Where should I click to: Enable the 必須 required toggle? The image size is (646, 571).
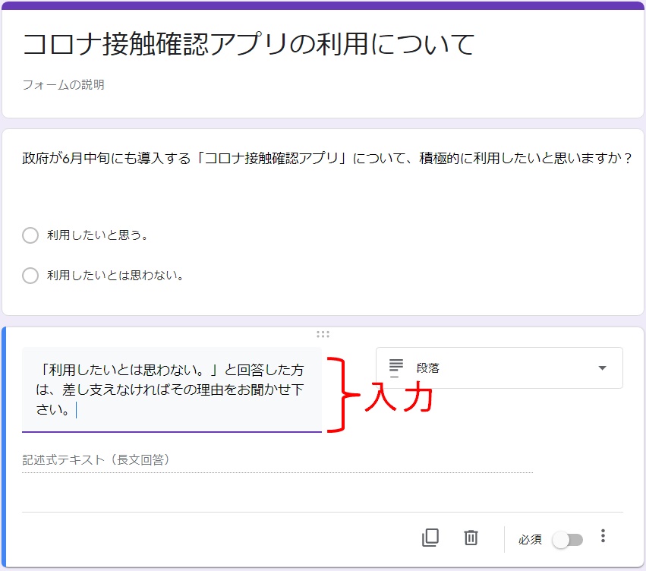coord(568,539)
